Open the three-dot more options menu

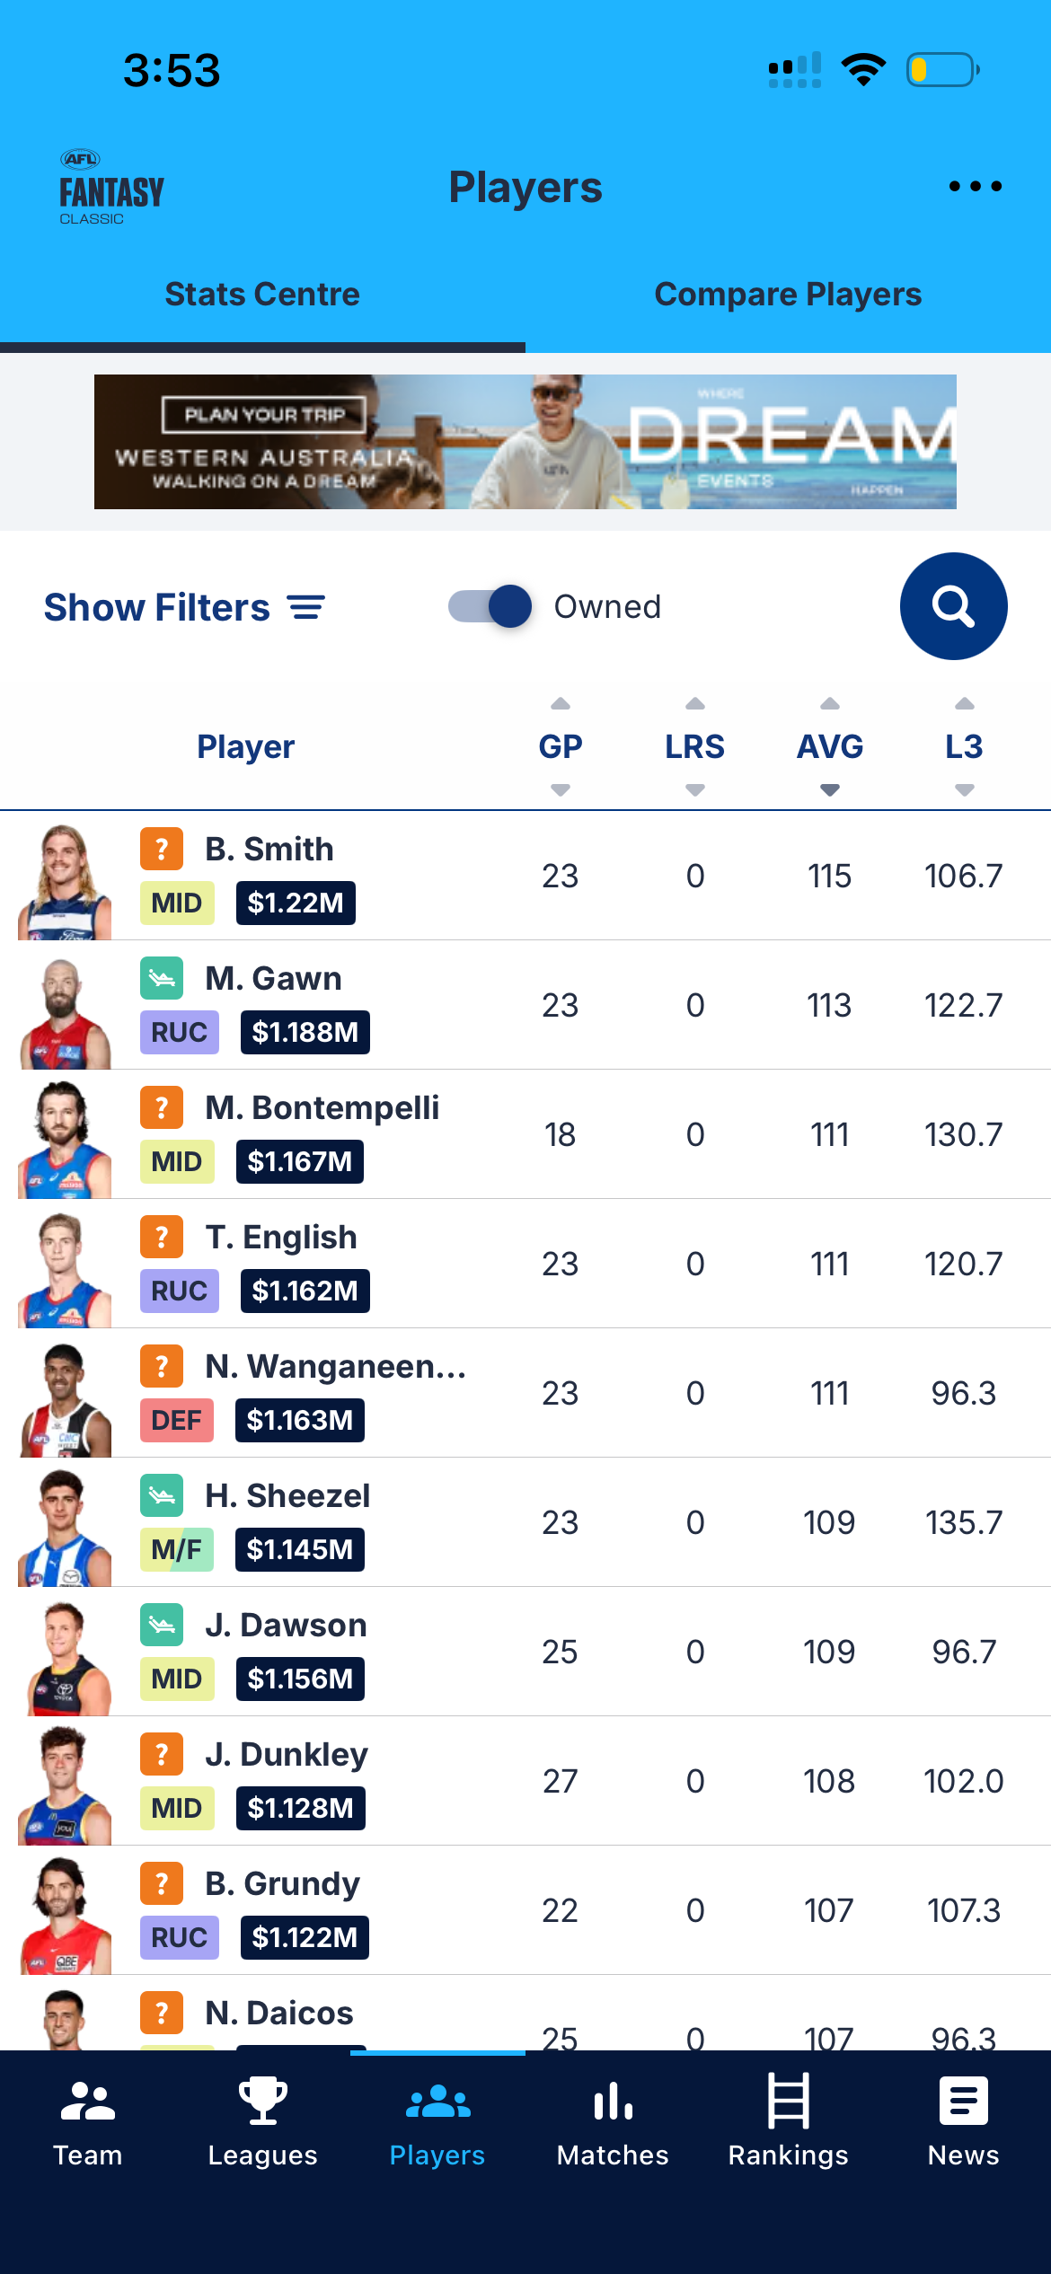(x=976, y=186)
